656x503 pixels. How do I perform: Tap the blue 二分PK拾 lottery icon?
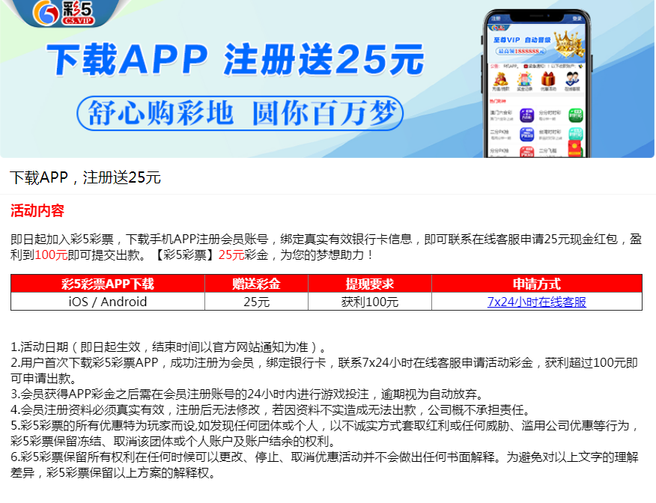526,135
